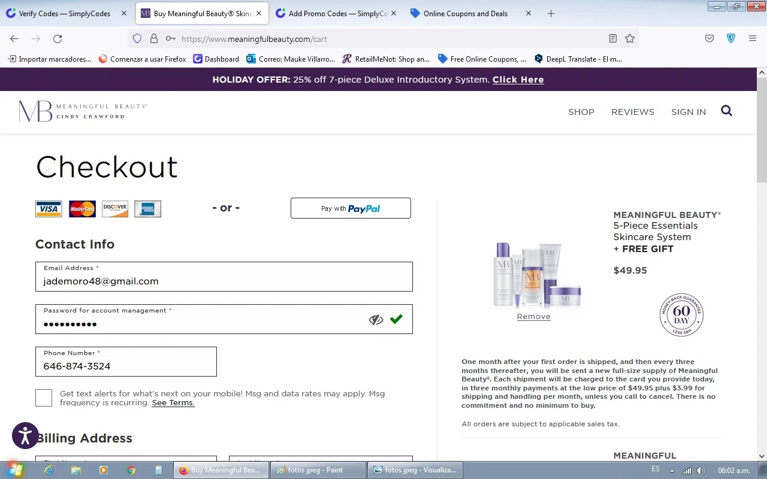Open the tracking protection shield icon

coord(137,38)
